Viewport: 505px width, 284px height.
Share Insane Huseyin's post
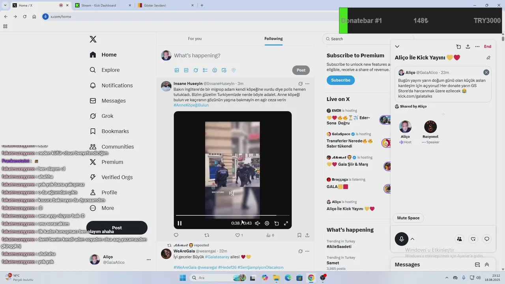coord(307,235)
